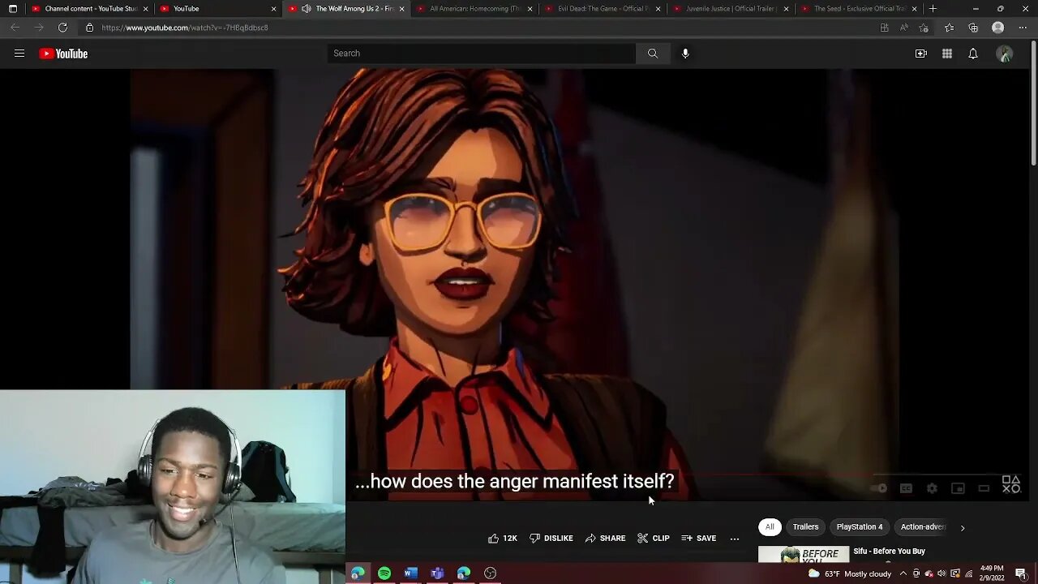Close The Wolf Among Us 2 tab

(401, 9)
